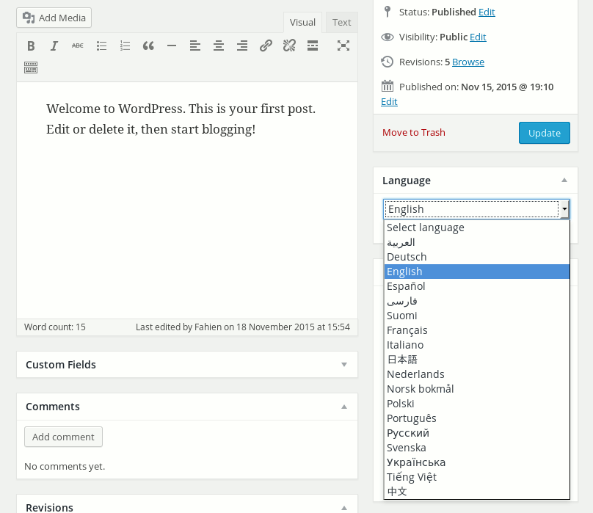Switch to the Visual editor tab

pos(302,22)
